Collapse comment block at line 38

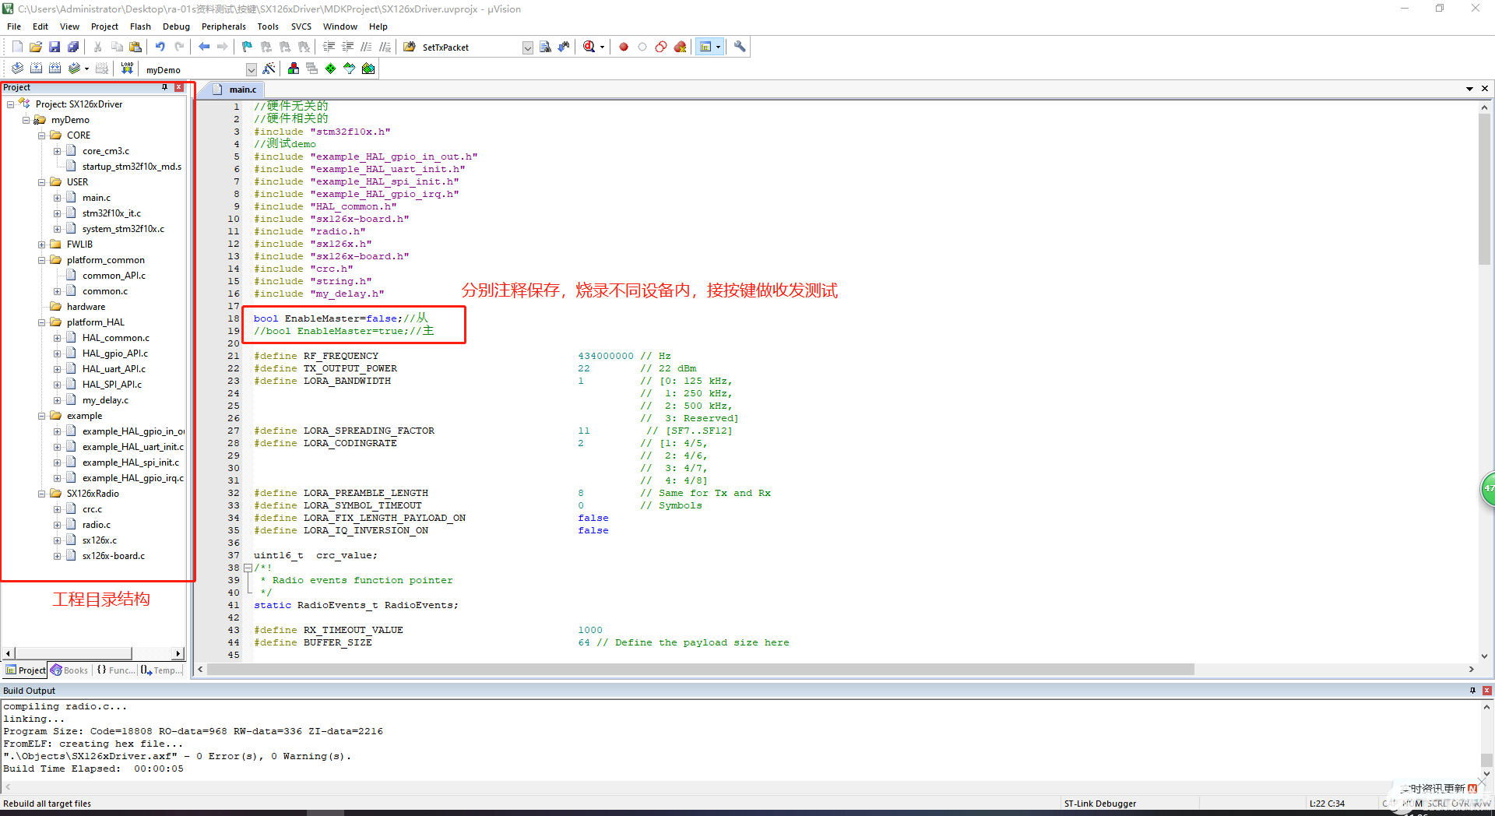248,568
